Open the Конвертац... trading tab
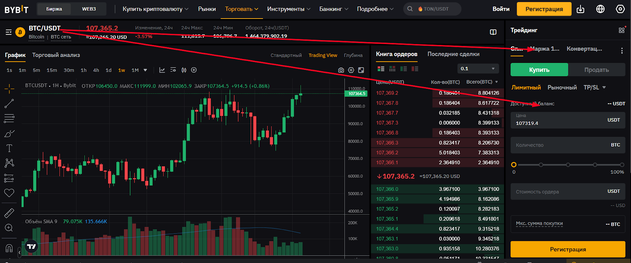 click(x=584, y=49)
